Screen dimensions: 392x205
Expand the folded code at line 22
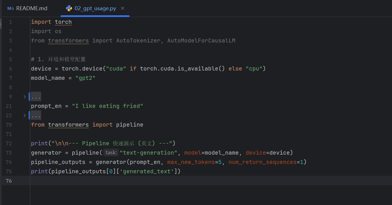tap(25, 115)
